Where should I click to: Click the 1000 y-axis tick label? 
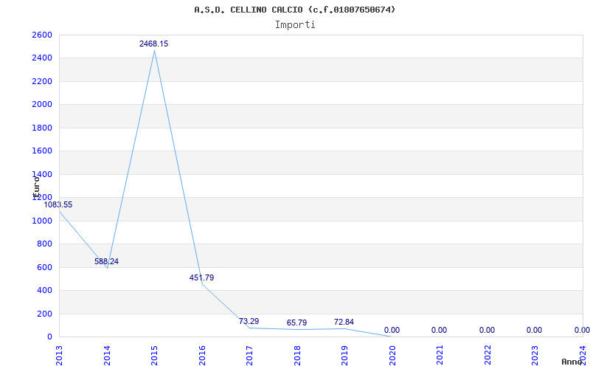[x=42, y=221]
